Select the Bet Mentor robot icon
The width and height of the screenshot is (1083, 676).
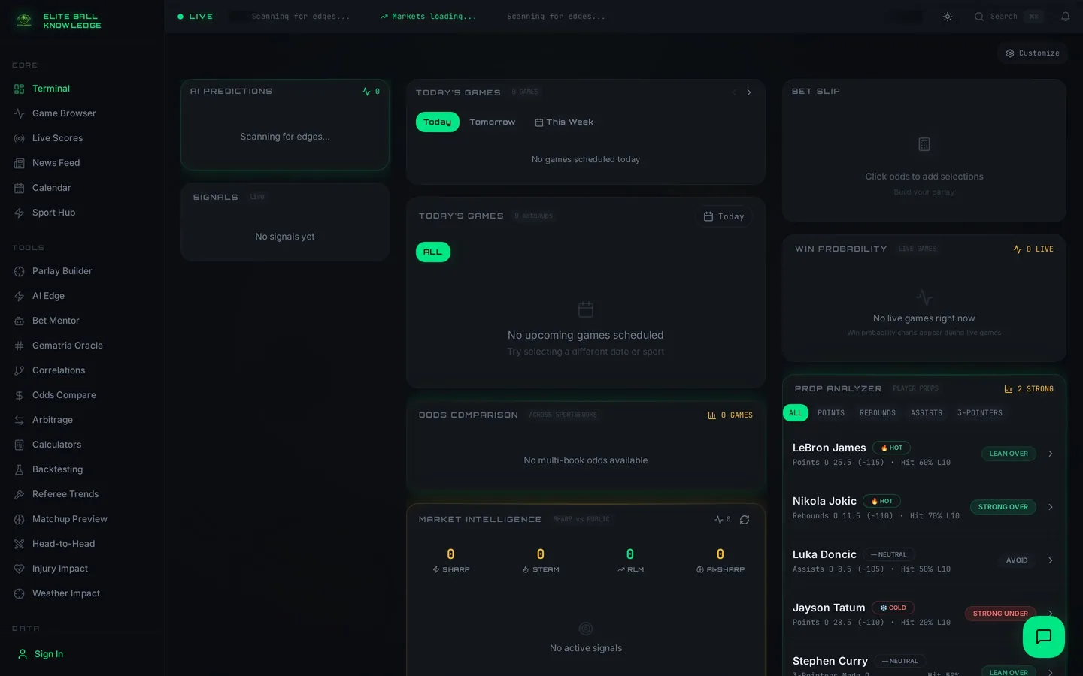click(x=19, y=321)
